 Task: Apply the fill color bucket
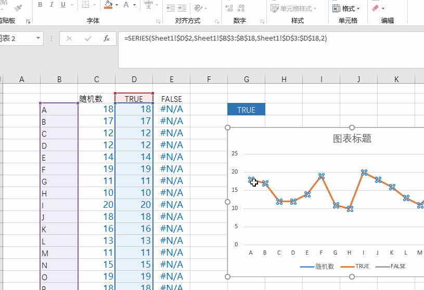108,5
